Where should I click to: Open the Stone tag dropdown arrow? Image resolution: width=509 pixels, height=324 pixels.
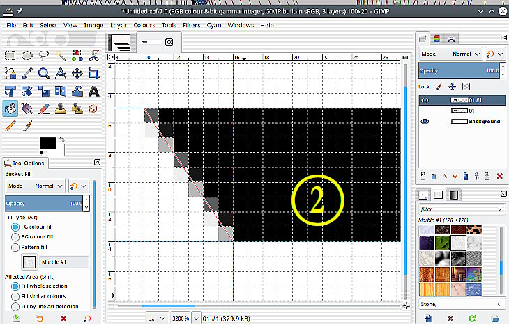click(499, 305)
